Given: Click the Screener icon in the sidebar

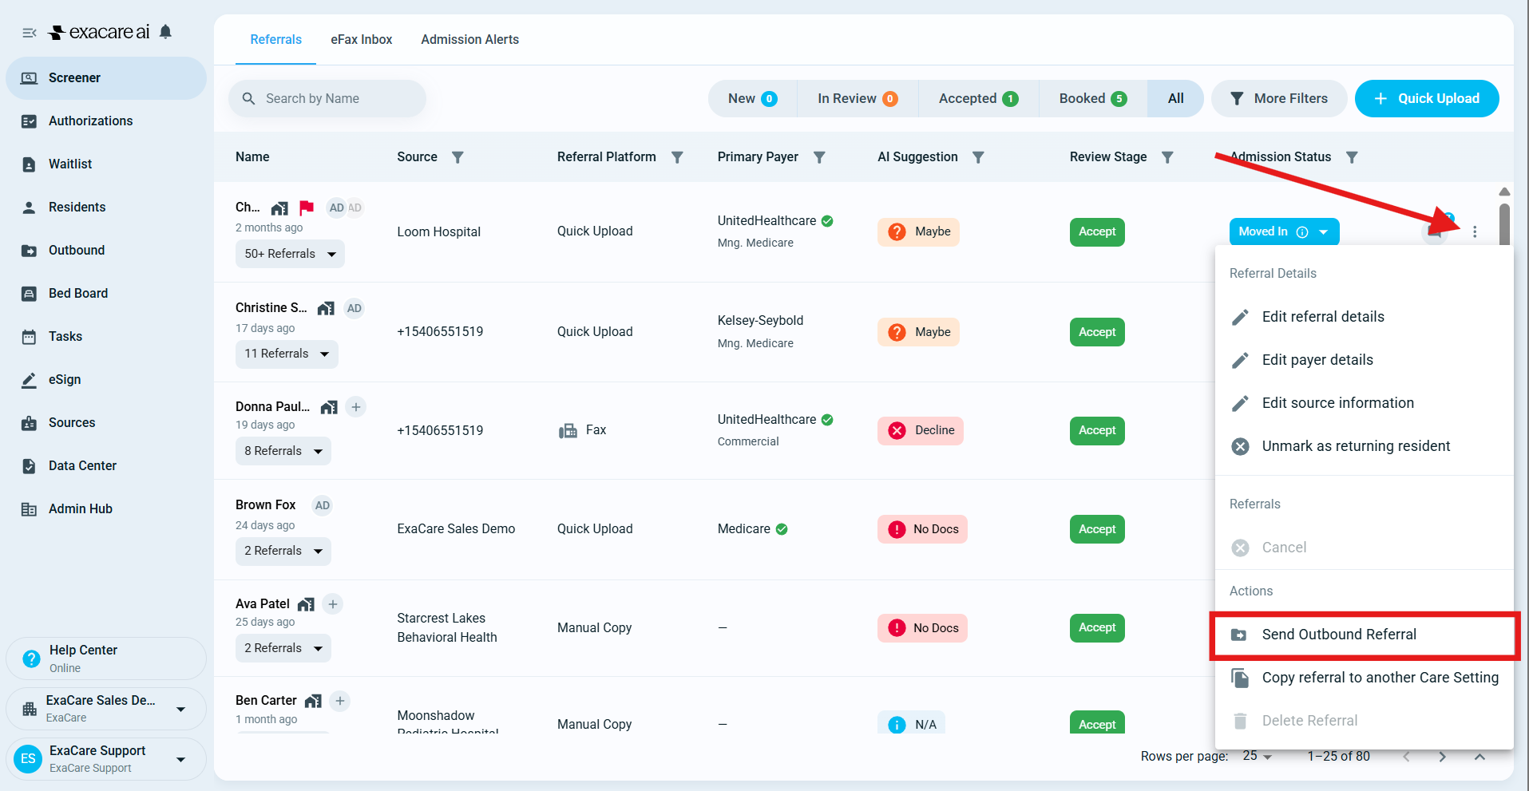Looking at the screenshot, I should tap(29, 78).
